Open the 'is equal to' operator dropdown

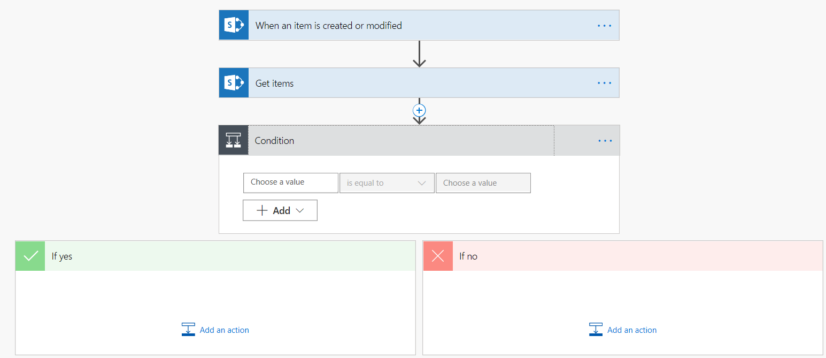pyautogui.click(x=387, y=182)
